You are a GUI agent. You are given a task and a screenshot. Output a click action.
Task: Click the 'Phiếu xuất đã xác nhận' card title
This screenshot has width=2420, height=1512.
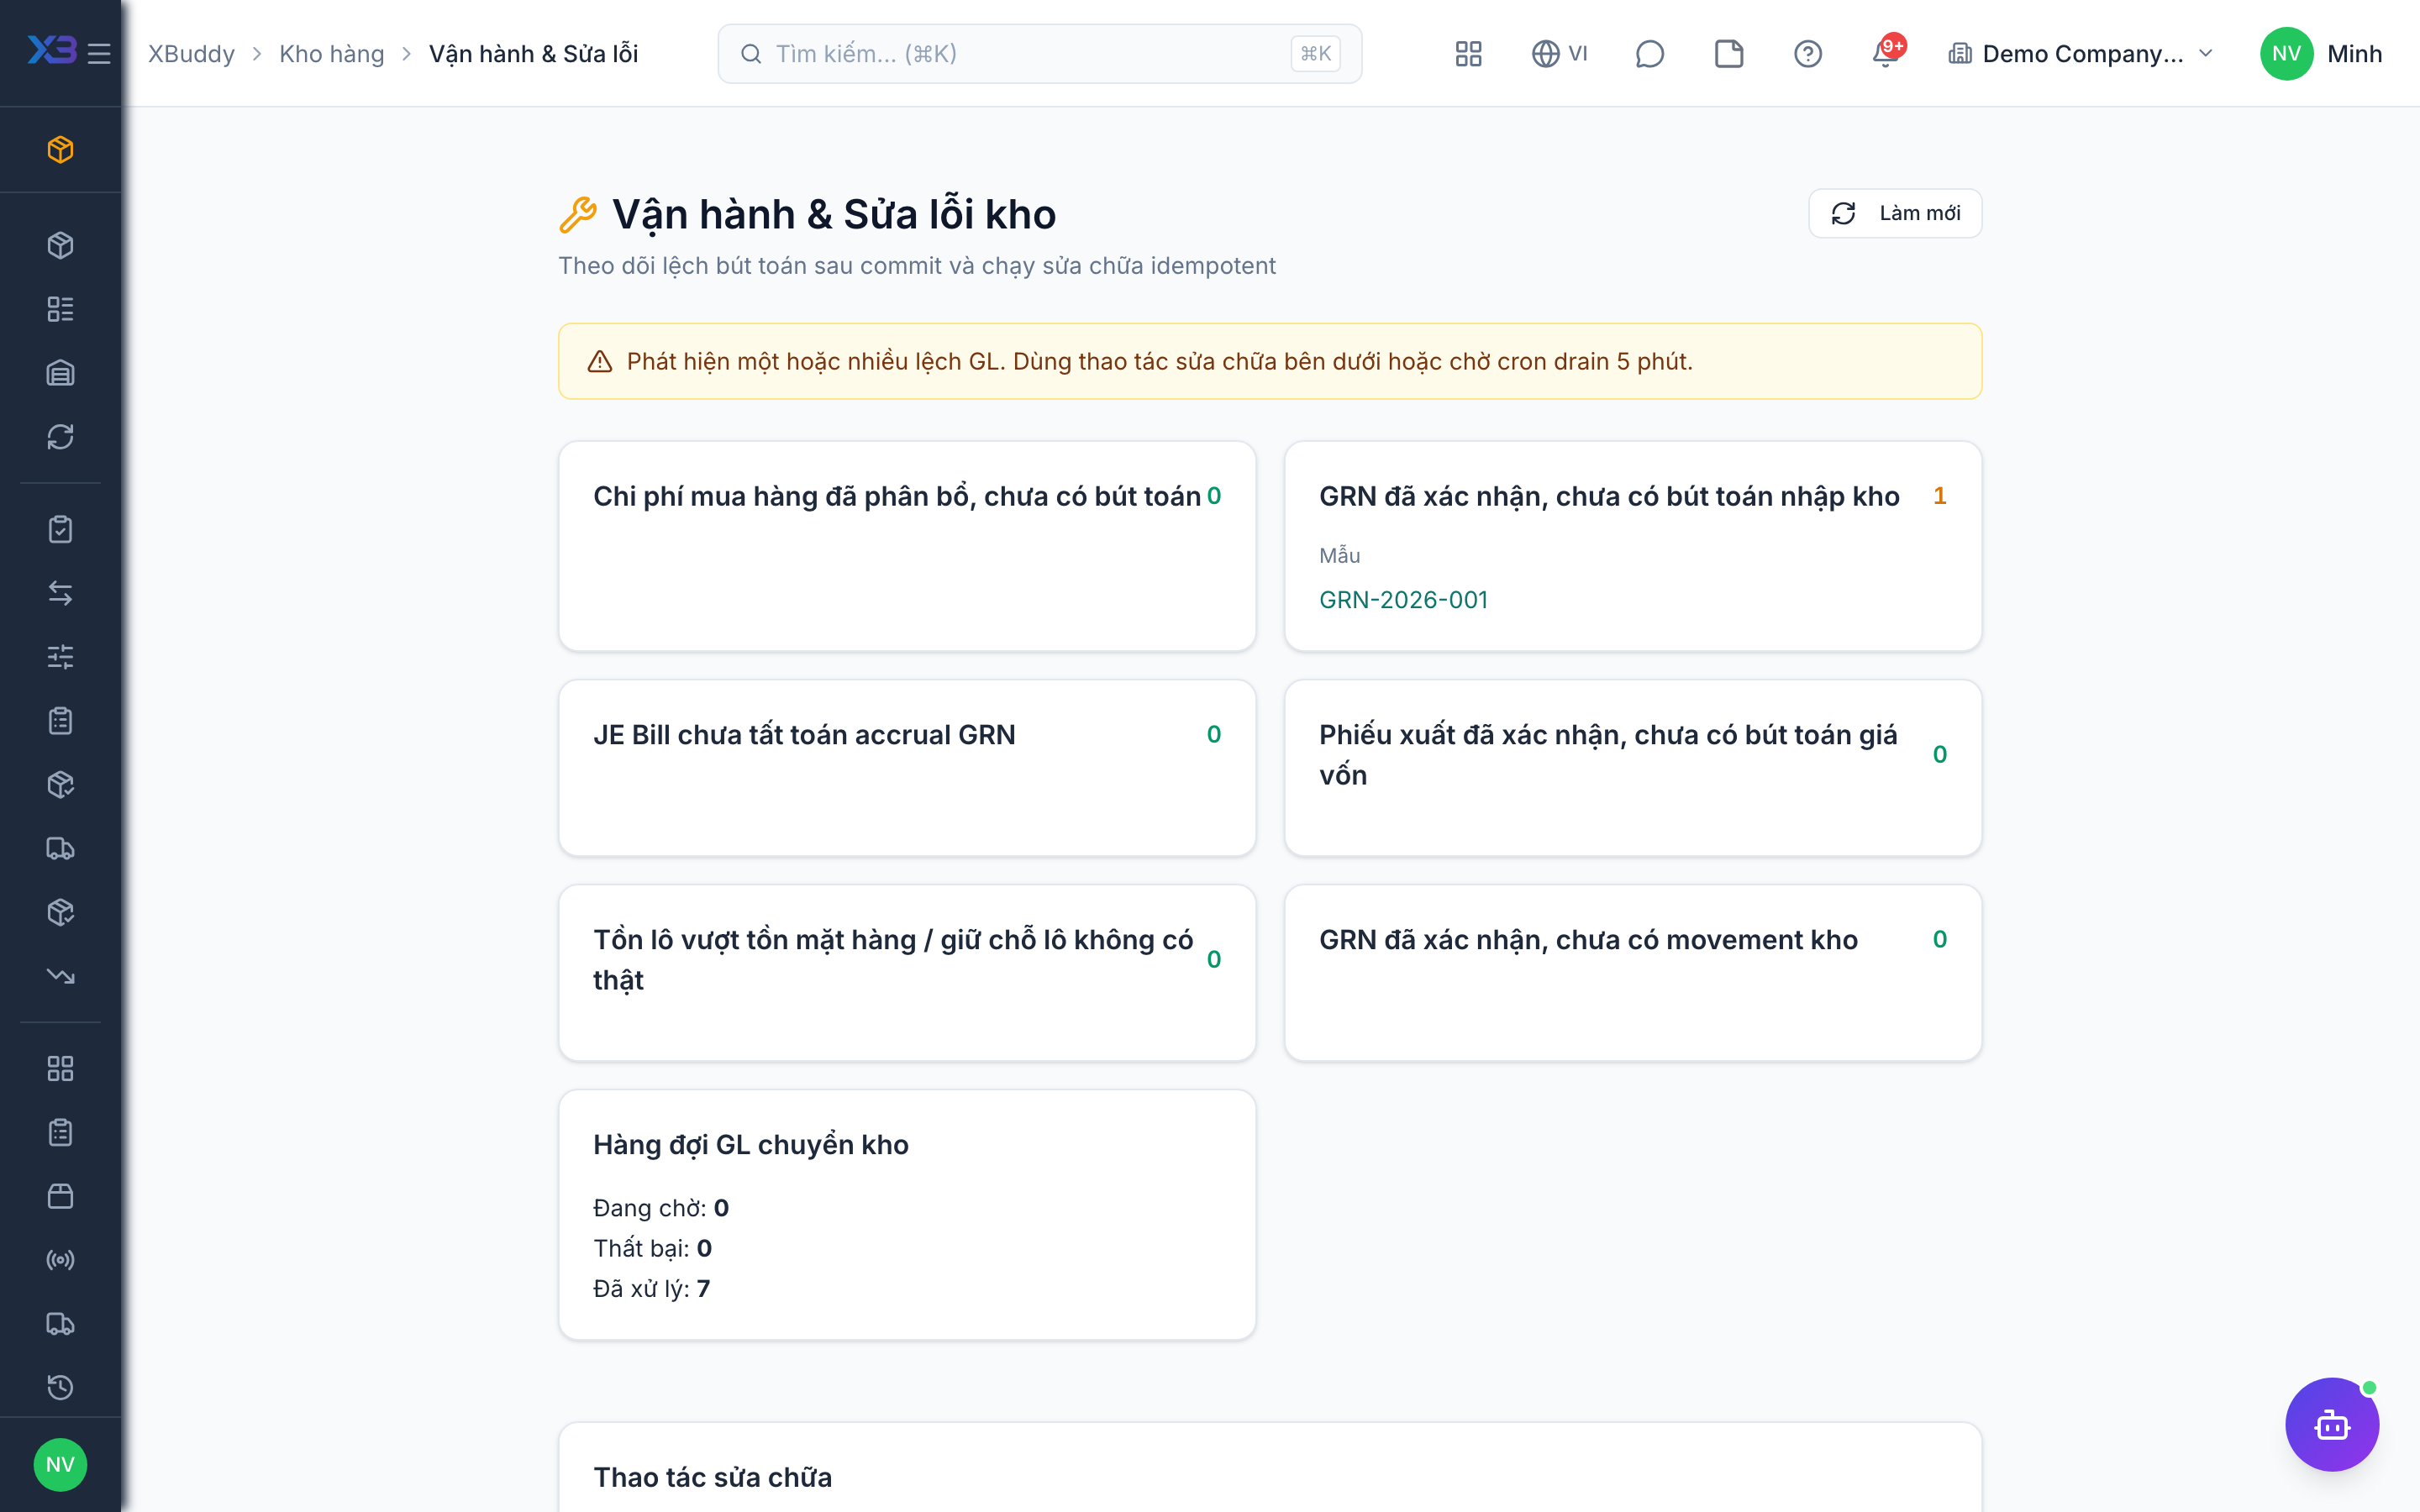coord(1608,755)
